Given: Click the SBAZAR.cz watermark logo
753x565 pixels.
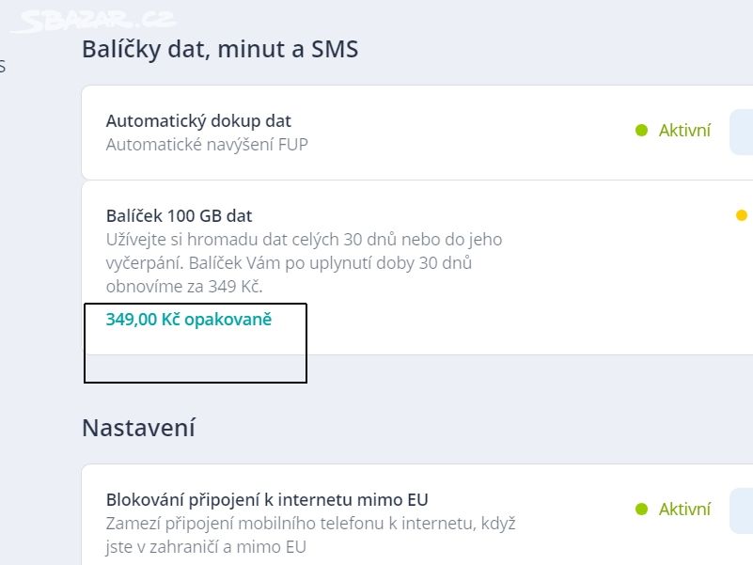Looking at the screenshot, I should [94, 21].
